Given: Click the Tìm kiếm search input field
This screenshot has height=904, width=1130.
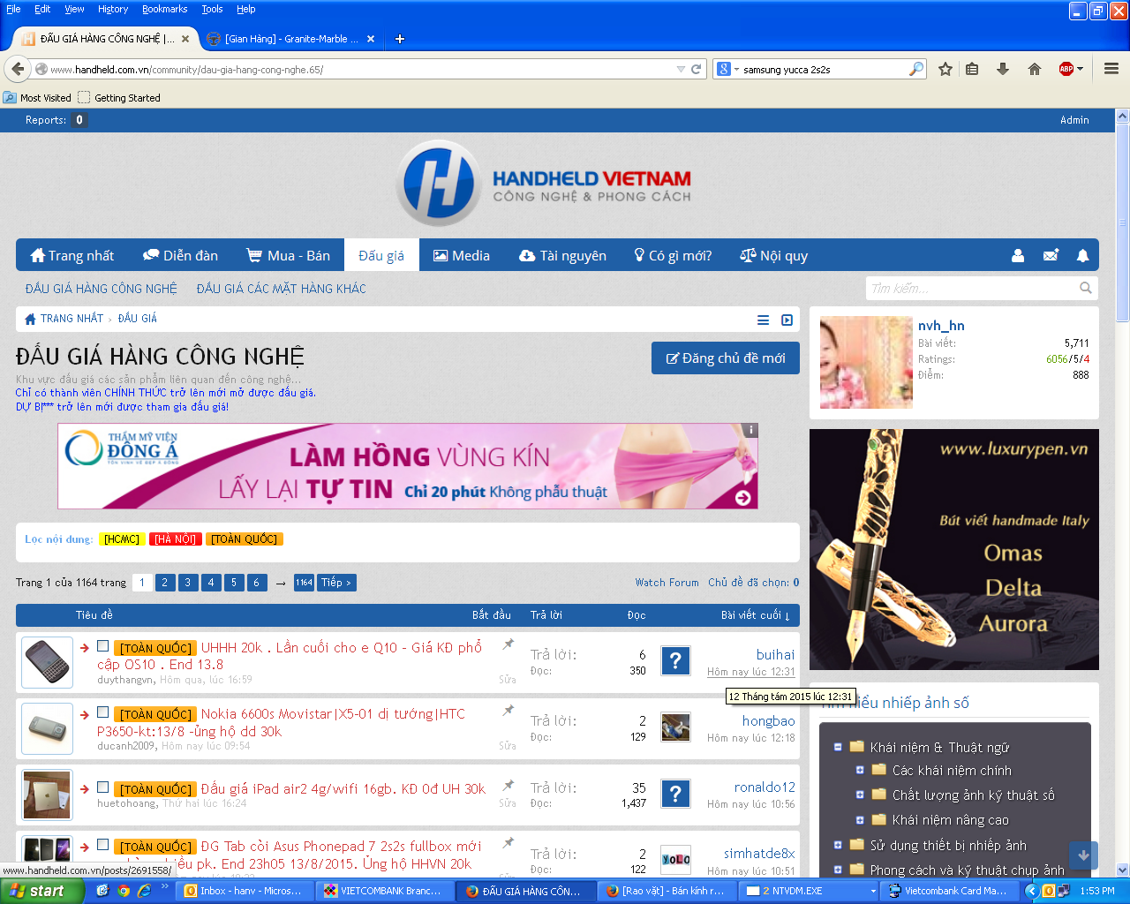Looking at the screenshot, I should click(x=971, y=289).
